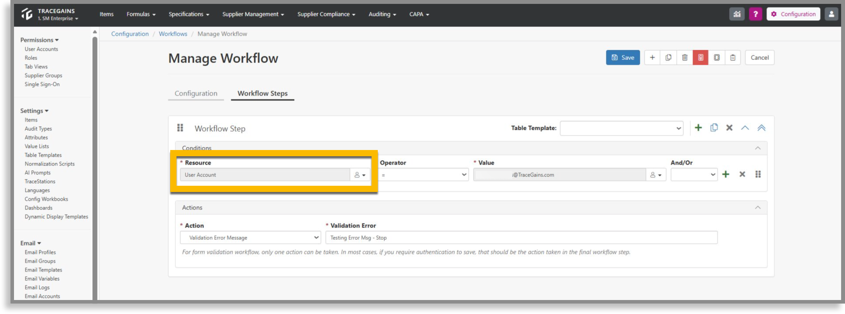Delete the workflow step with X icon

(x=729, y=128)
